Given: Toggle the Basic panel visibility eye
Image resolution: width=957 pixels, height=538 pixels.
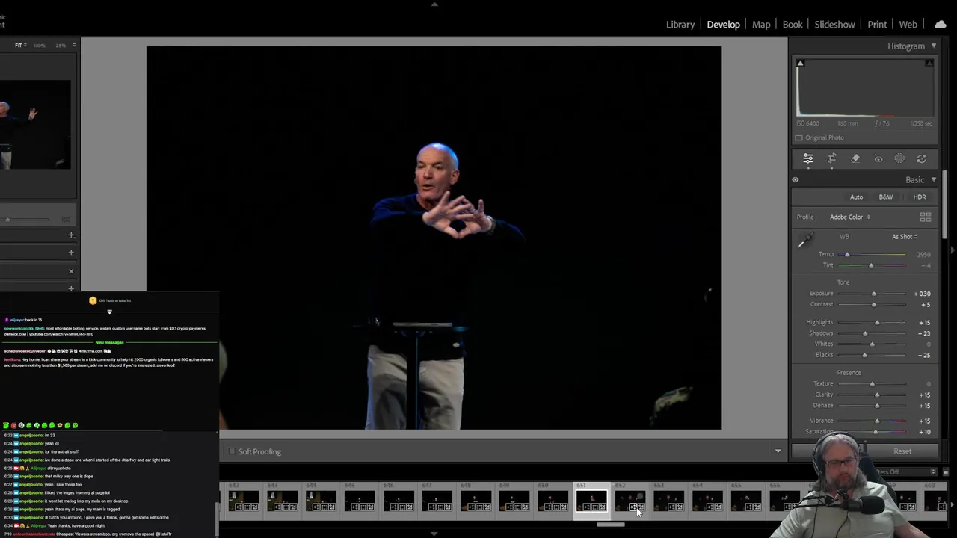Looking at the screenshot, I should [x=796, y=180].
